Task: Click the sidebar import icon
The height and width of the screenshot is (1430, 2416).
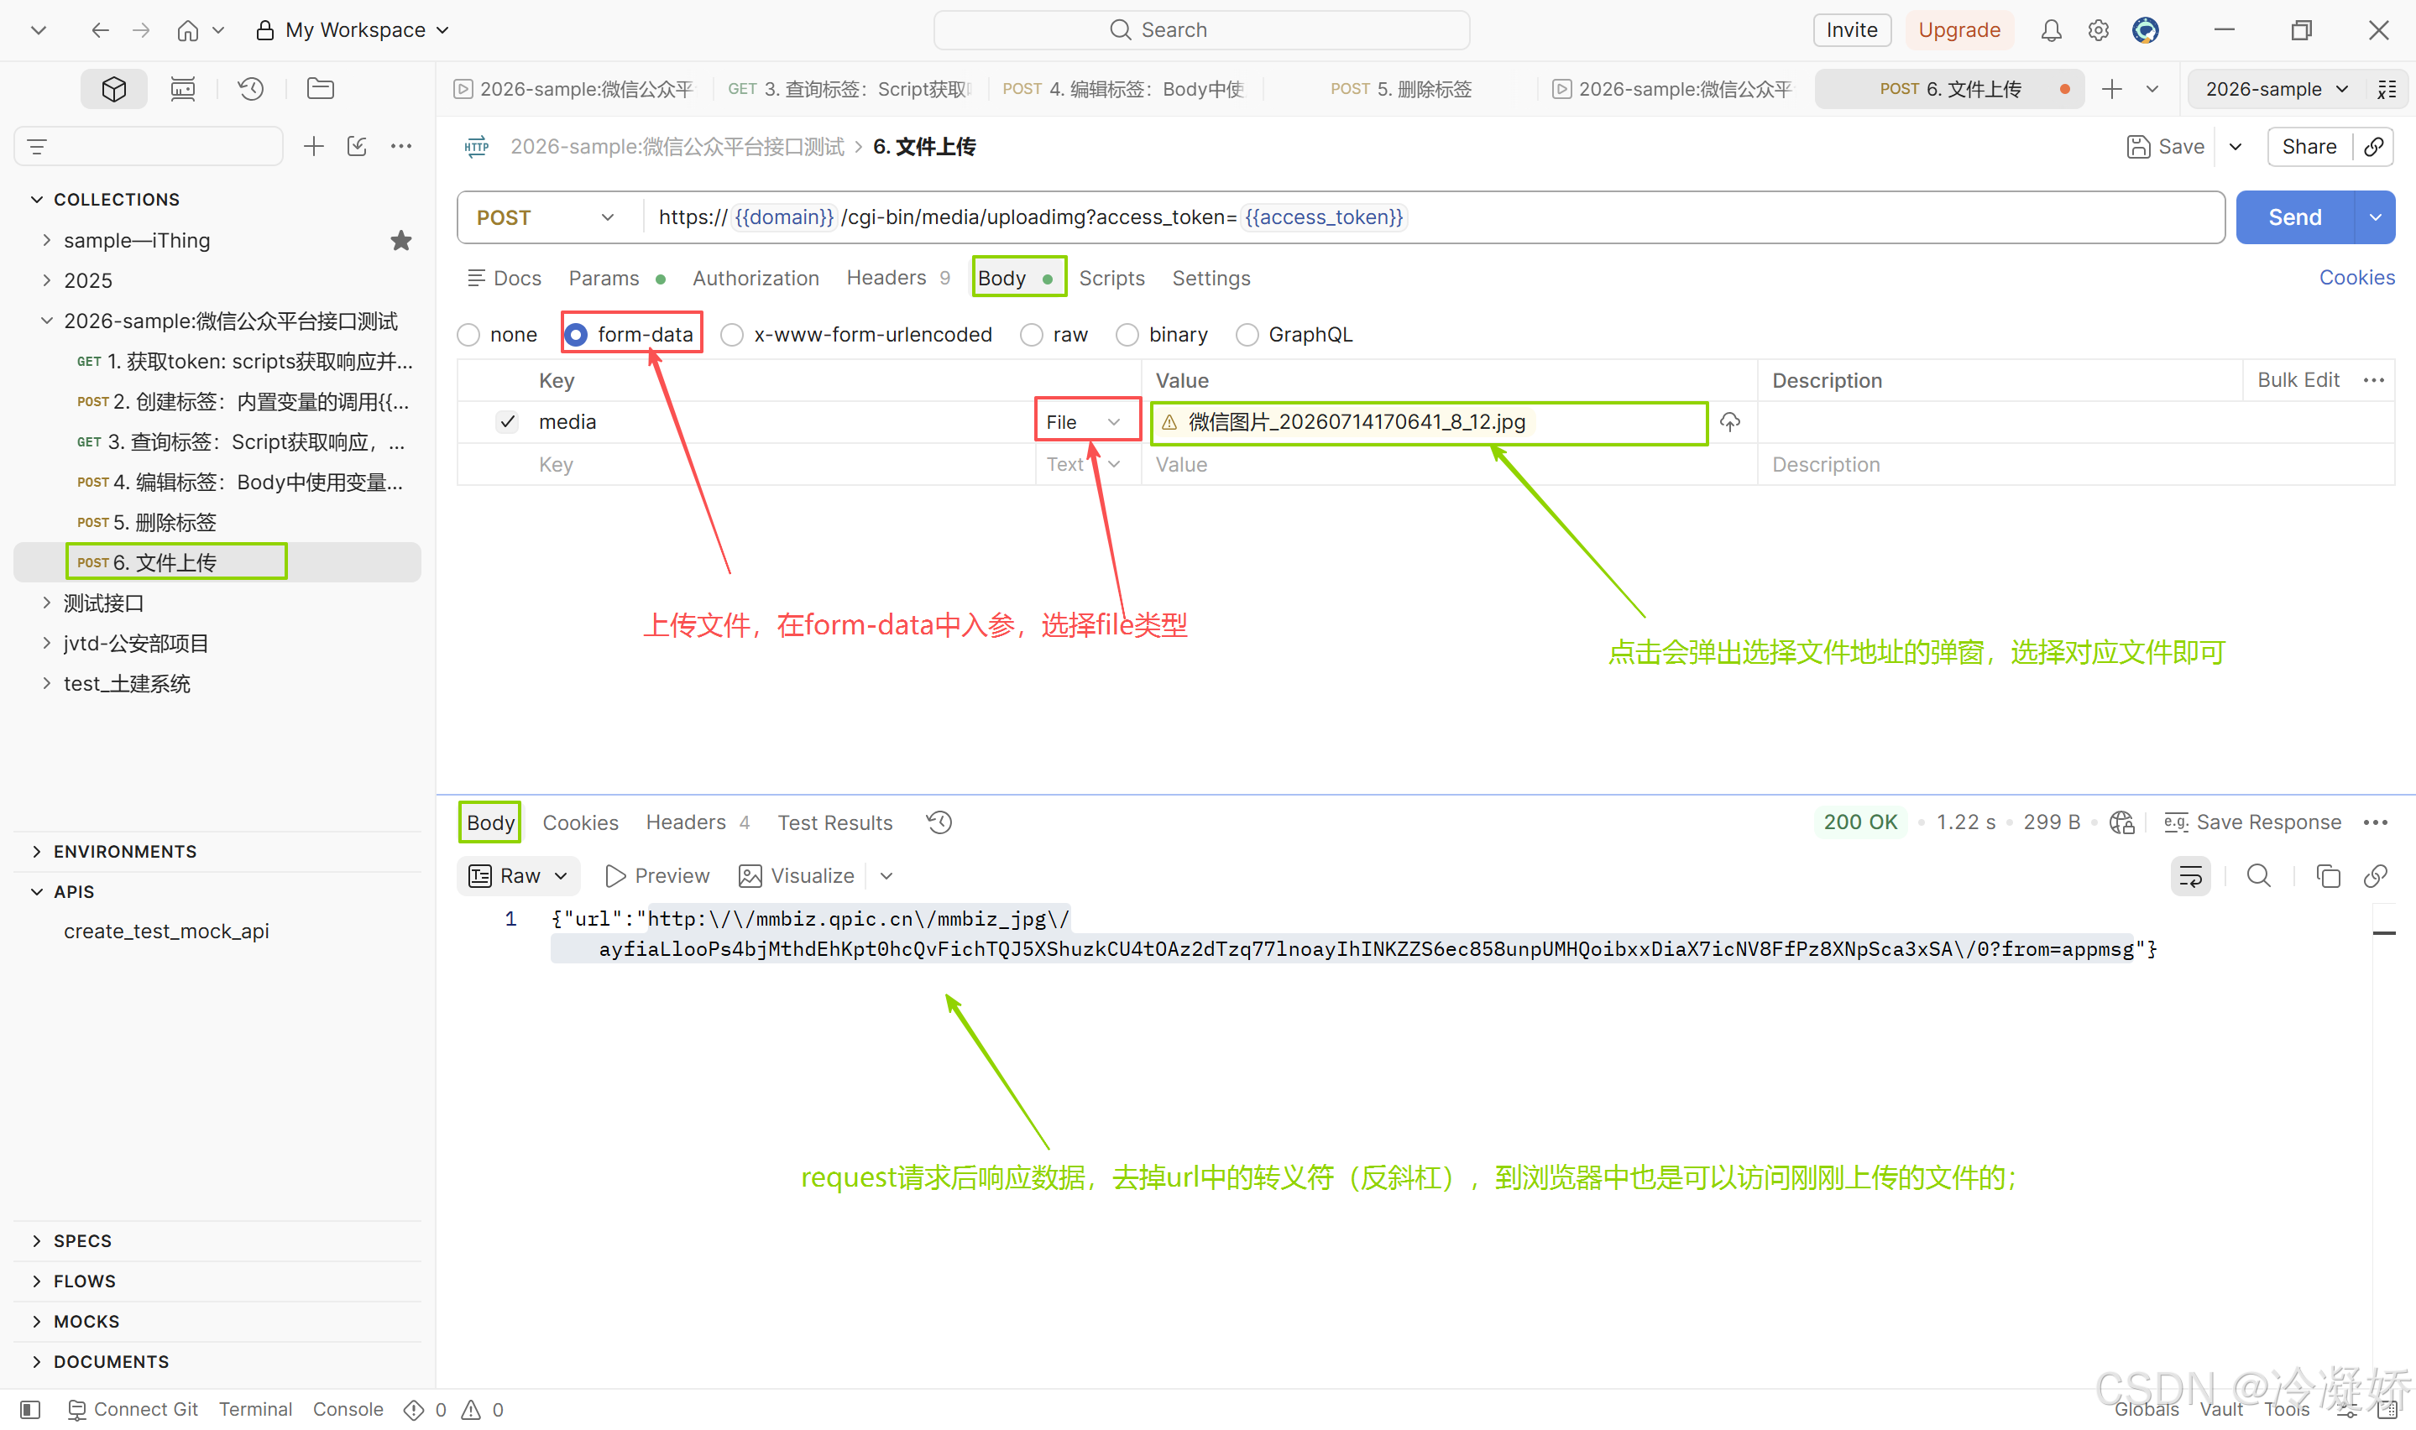Action: (x=357, y=147)
